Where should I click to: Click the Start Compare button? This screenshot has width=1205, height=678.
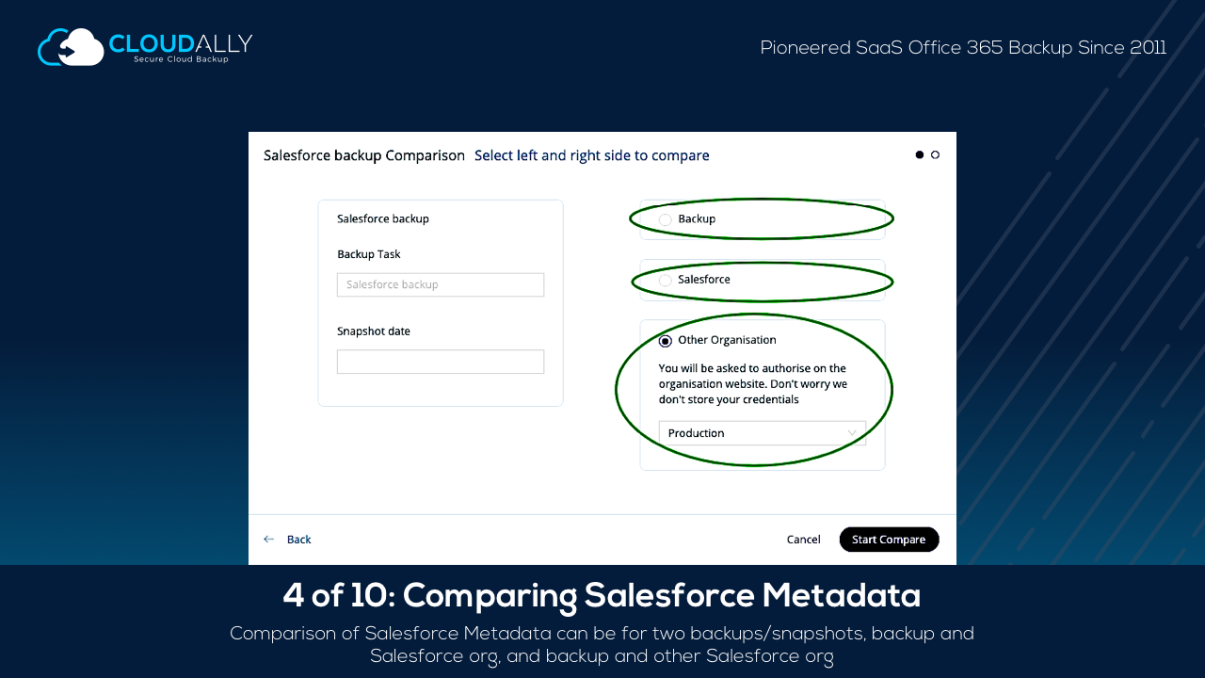coord(889,539)
